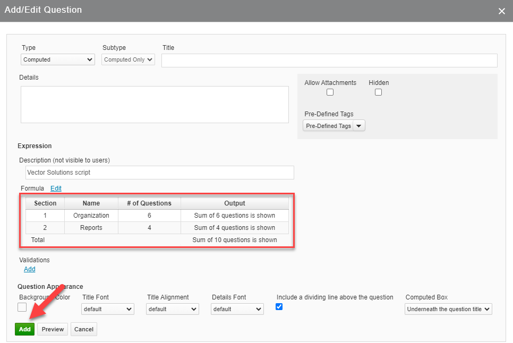Open the Details Font dropdown
Image resolution: width=513 pixels, height=343 pixels.
pos(237,309)
